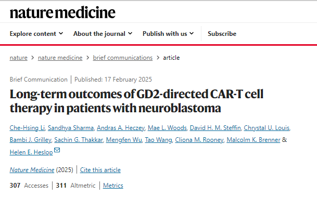Navigate to the brief communications breadcrumb
Image resolution: width=317 pixels, height=197 pixels.
pyautogui.click(x=123, y=58)
